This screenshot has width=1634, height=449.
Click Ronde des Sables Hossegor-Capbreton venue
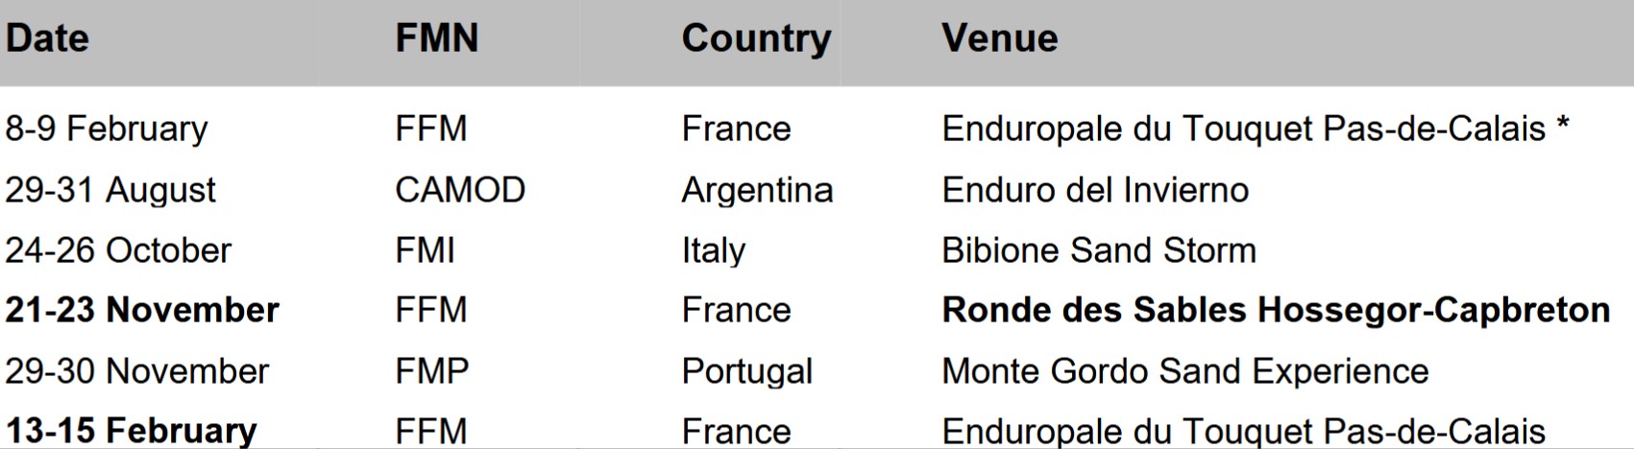tap(1276, 311)
